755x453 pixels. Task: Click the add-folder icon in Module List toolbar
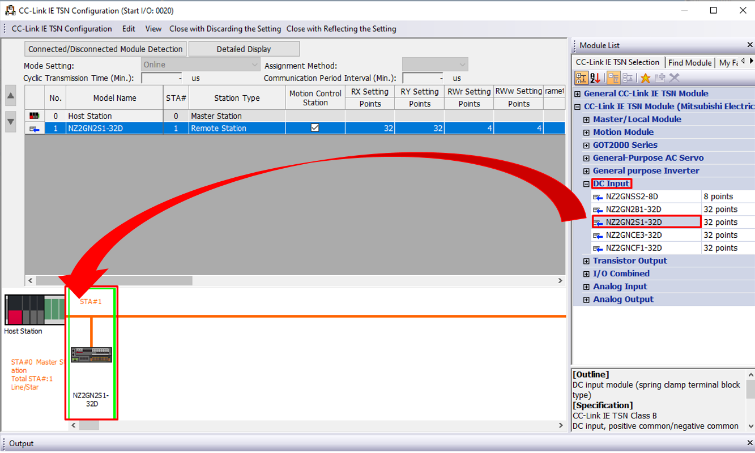point(660,78)
